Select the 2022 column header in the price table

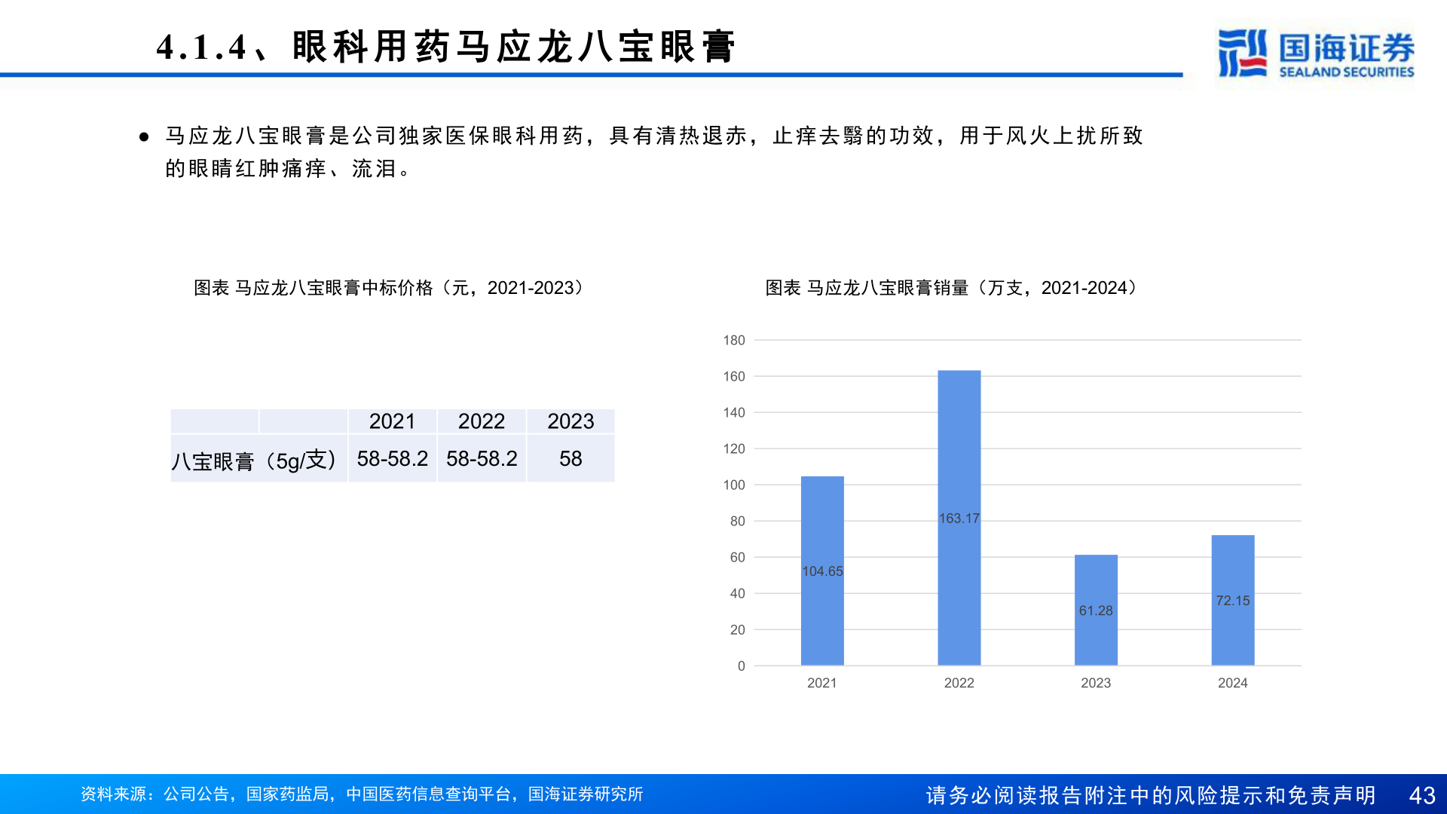coord(481,421)
